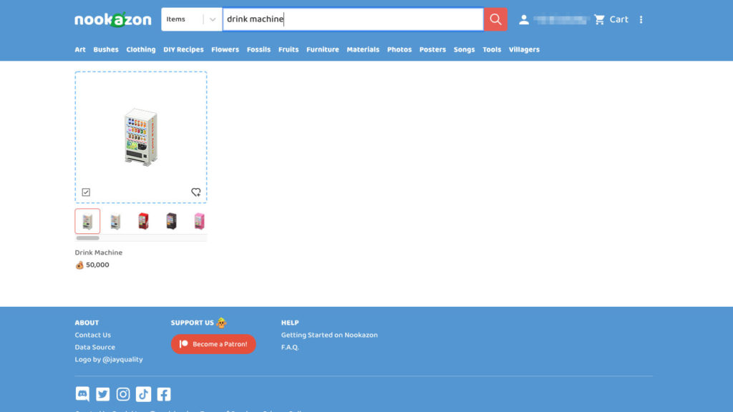Open the DIY Recipes category
733x412 pixels.
click(x=183, y=49)
